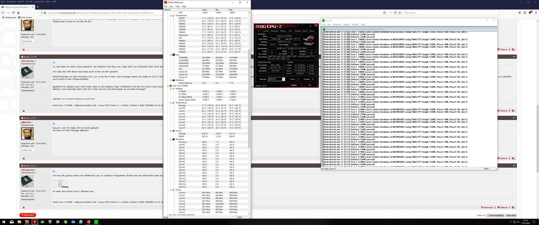Open the page actions three-dot menu
This screenshot has height=225, width=539.
[x=391, y=13]
